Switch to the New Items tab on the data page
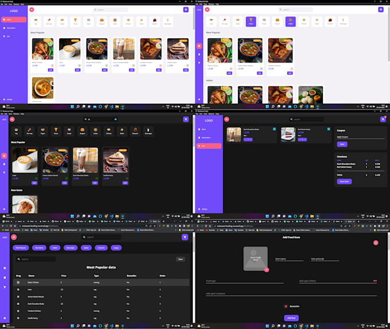The height and width of the screenshot is (329, 390). point(39,248)
